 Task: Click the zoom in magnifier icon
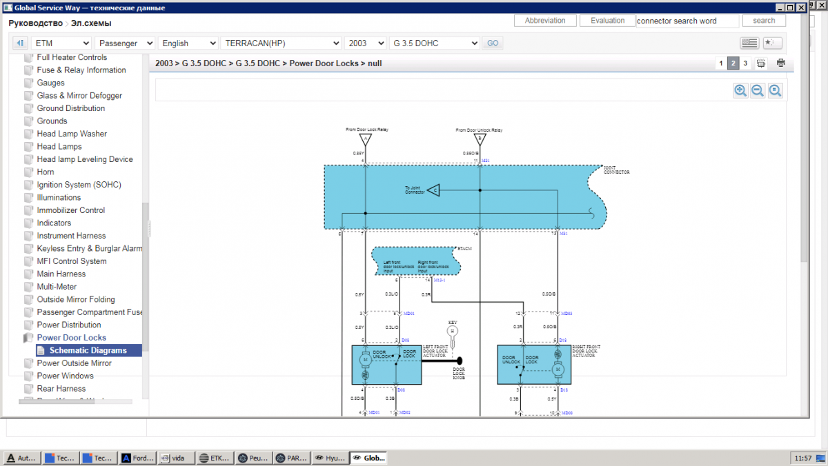[740, 91]
